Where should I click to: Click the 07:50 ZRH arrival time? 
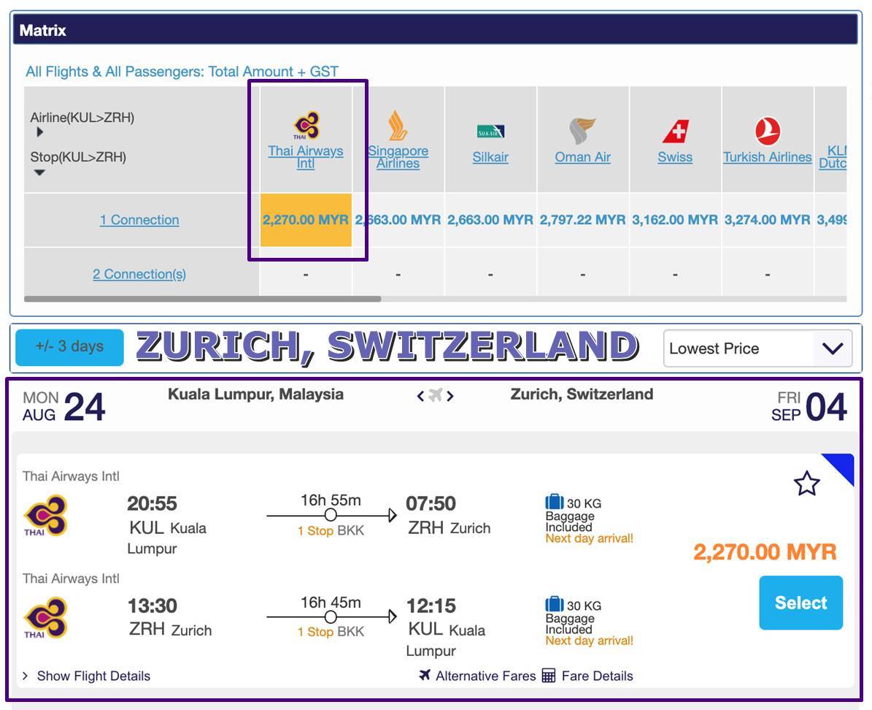click(431, 503)
